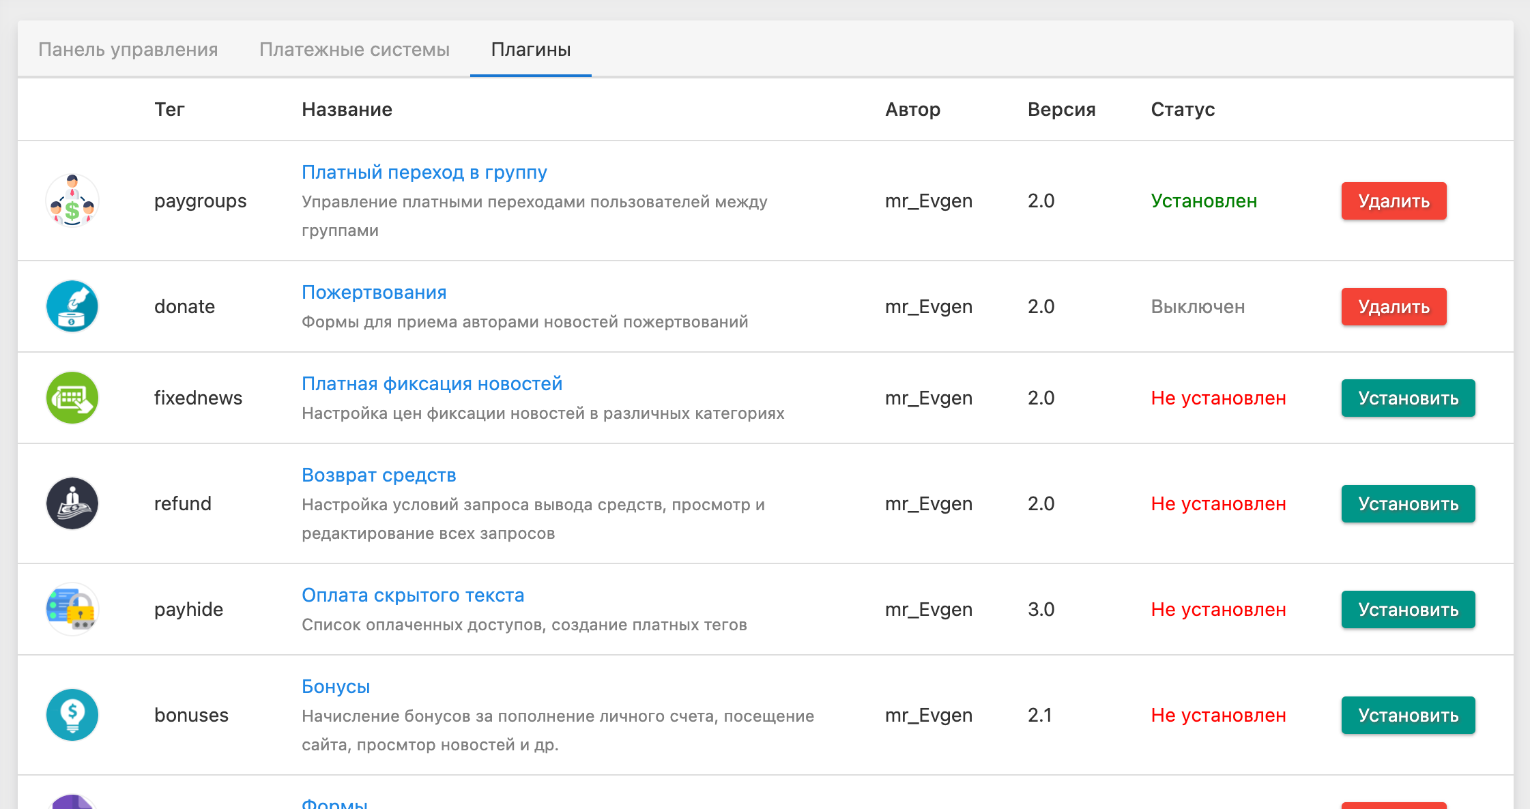Open Оплата скрытого текста link
Screen dimensions: 1530x809
point(413,595)
